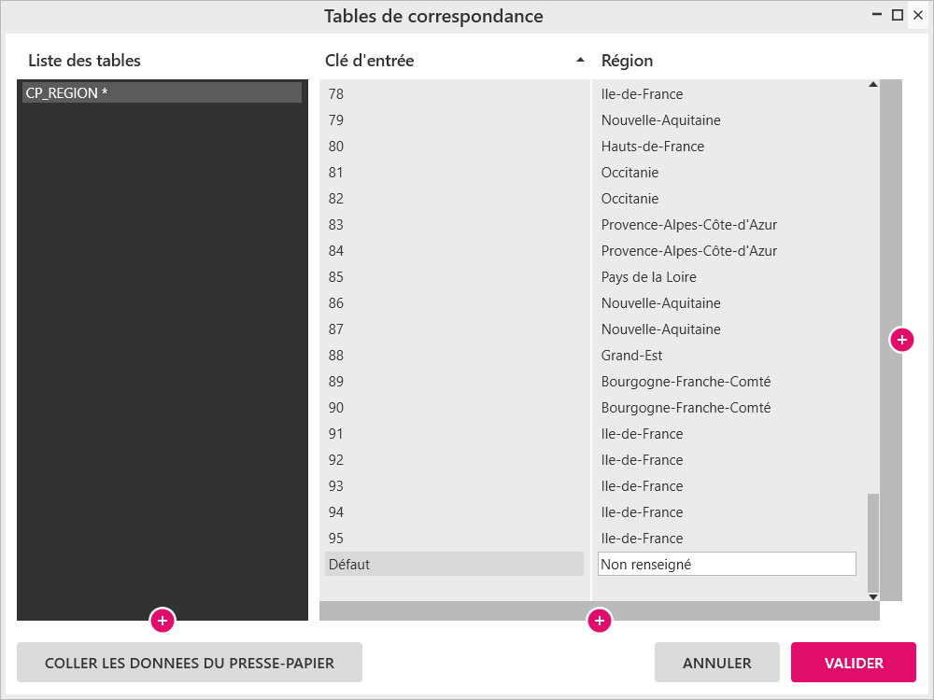This screenshot has height=700, width=934.
Task: Add a new row with plus icon below the grid
Action: click(600, 621)
